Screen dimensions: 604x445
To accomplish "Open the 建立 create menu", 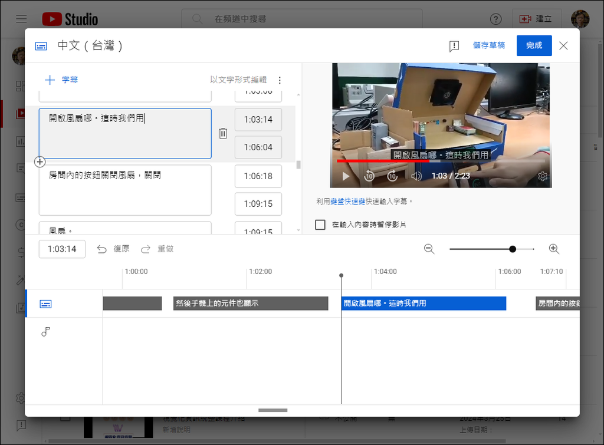I will [536, 19].
